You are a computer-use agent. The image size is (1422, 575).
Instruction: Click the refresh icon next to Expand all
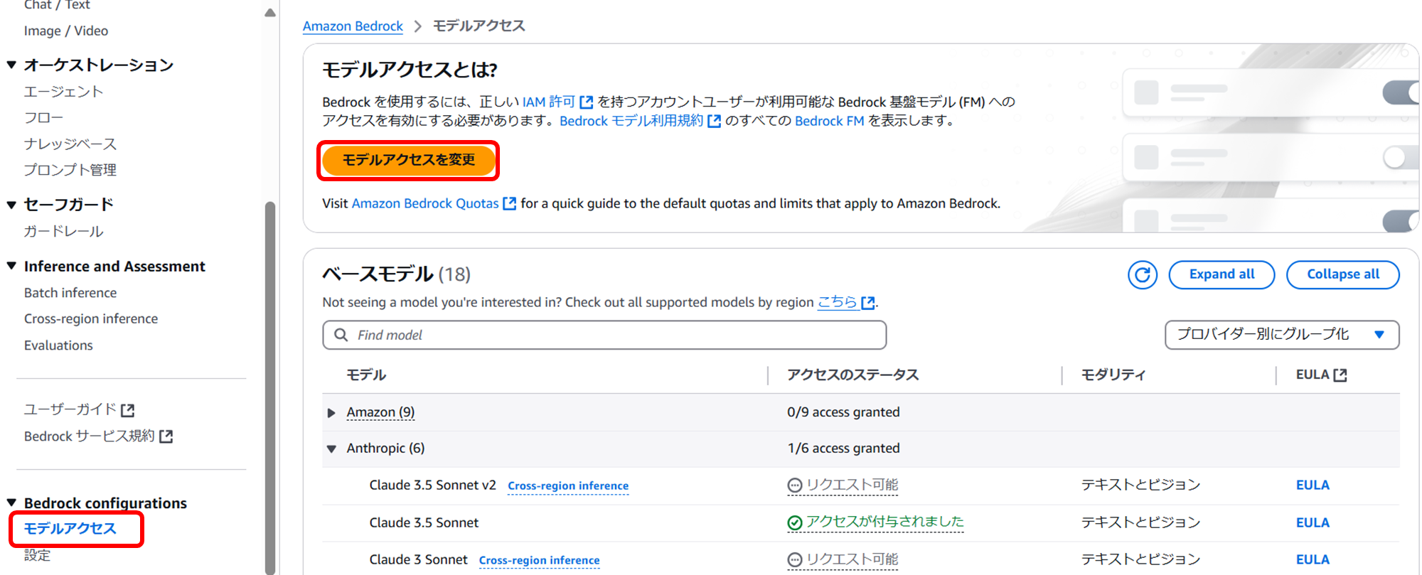tap(1143, 274)
